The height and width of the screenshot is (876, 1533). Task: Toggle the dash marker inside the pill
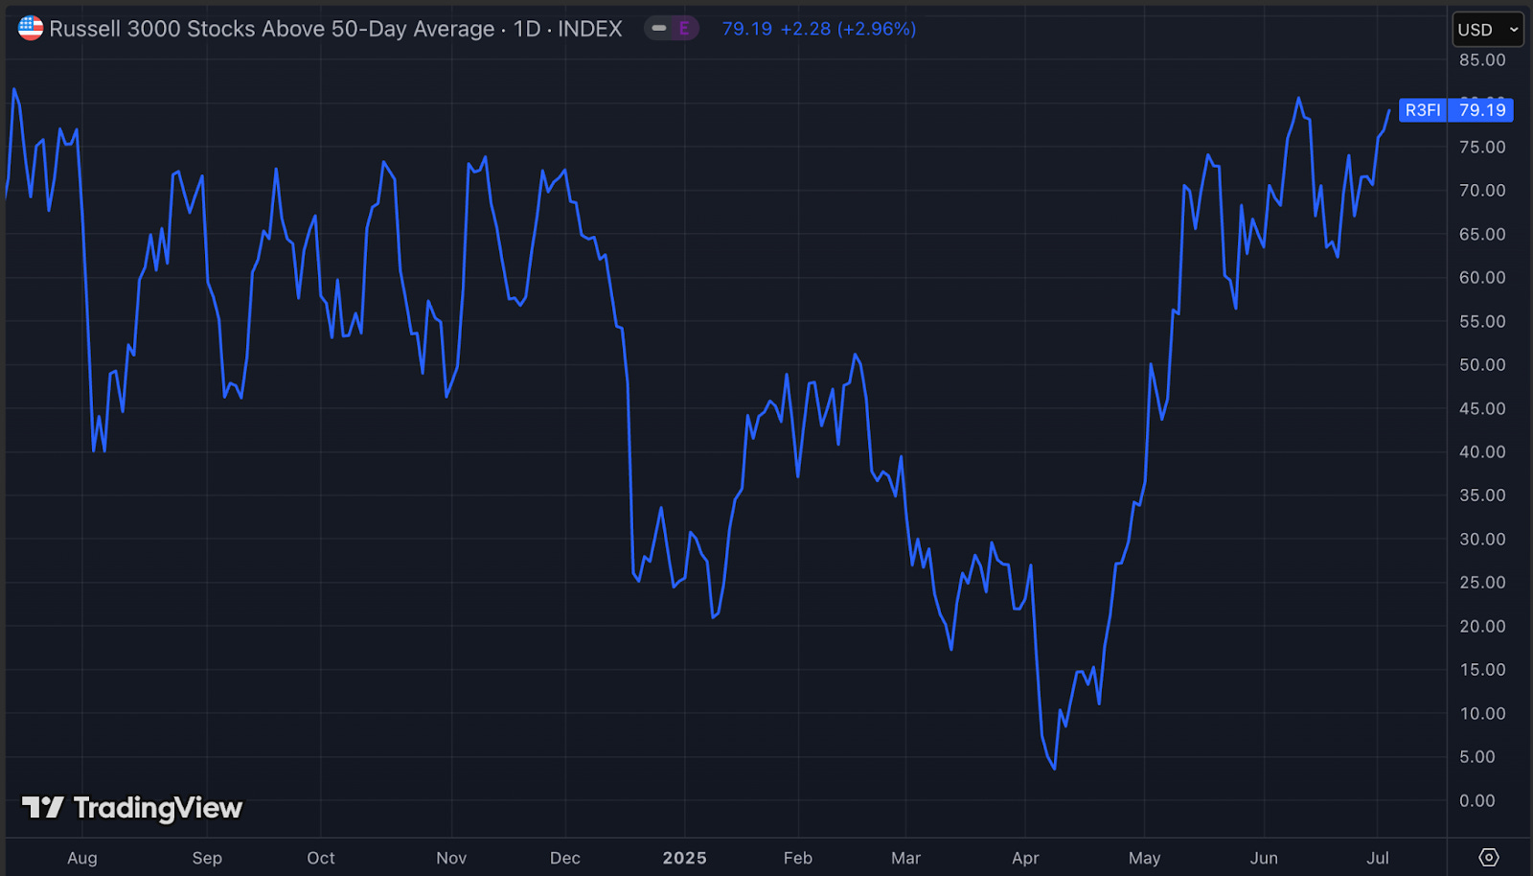(659, 29)
